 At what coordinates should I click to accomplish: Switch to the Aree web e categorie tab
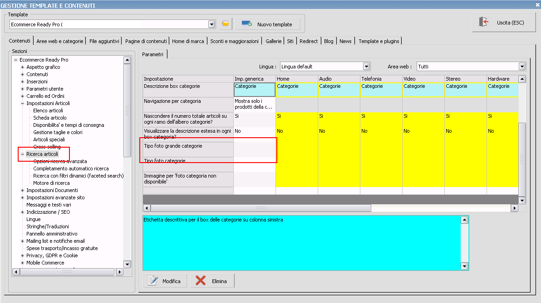(60, 41)
